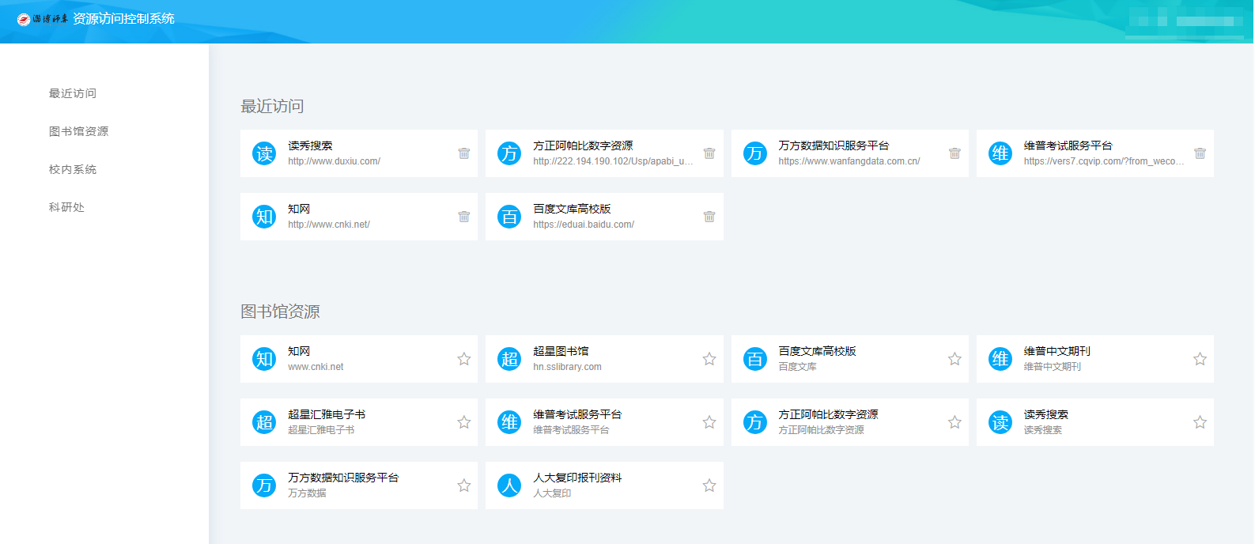
Task: Click the 超星图书馆 round icon
Action: pyautogui.click(x=509, y=359)
